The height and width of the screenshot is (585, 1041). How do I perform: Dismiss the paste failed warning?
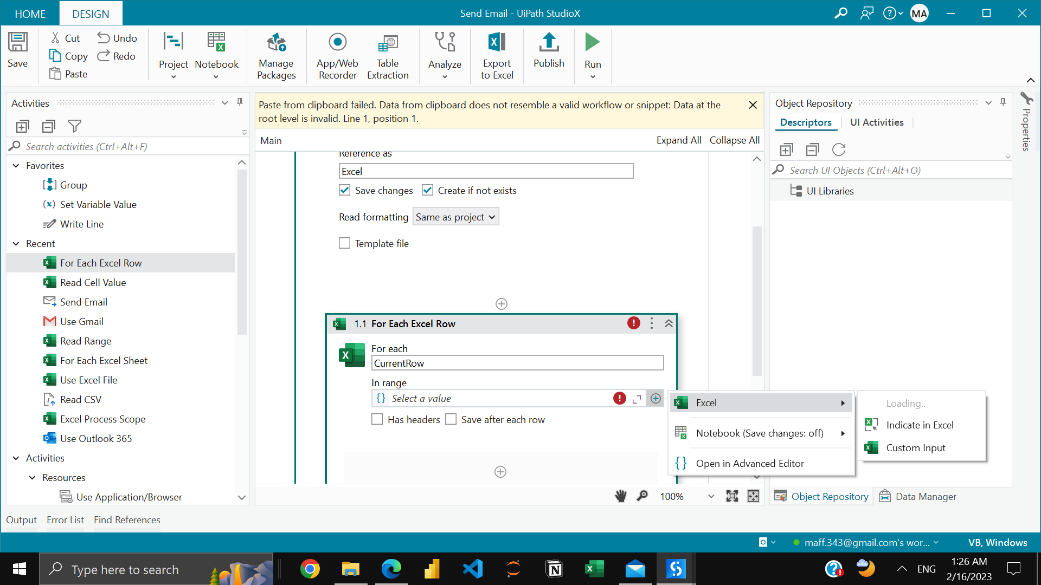coord(753,105)
